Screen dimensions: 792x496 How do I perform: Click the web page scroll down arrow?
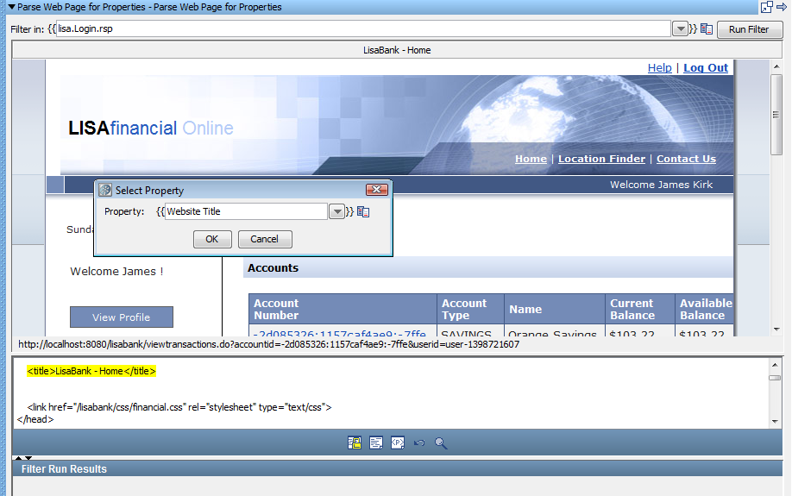(x=776, y=330)
